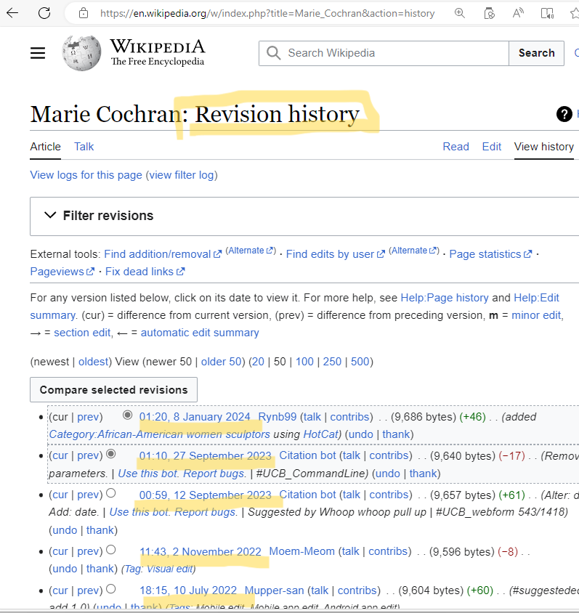Screen dimensions: 579x613
Task: Open Page statistics external link
Action: coord(490,254)
